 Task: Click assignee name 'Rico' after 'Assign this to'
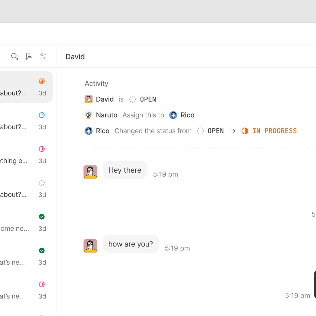click(187, 115)
